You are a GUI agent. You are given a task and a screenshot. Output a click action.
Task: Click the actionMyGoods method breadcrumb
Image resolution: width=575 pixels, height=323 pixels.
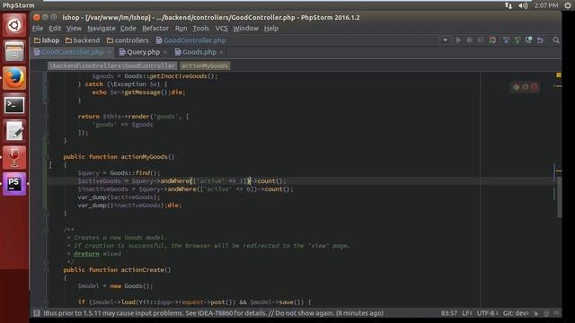coord(205,65)
